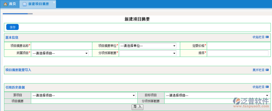The height and width of the screenshot is (111, 272).
Task: Open the 所属项目 project dropdown
Action: [x=60, y=53]
